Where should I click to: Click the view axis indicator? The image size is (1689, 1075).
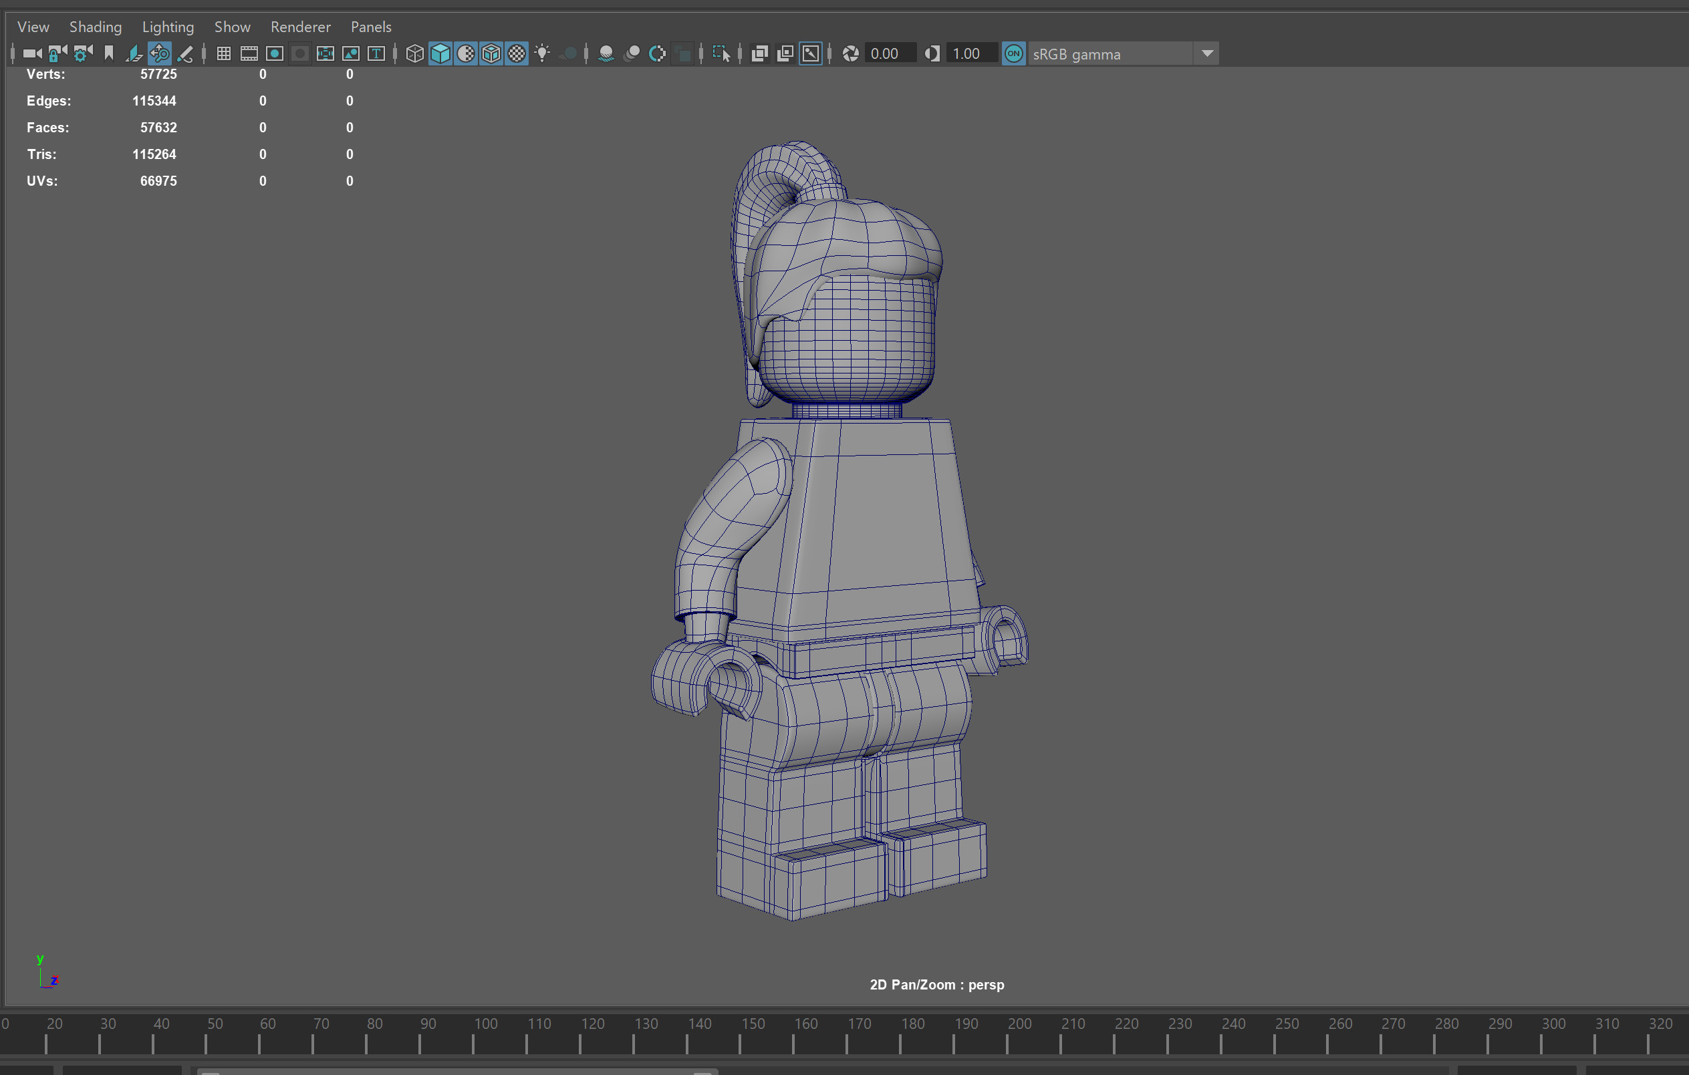click(47, 971)
